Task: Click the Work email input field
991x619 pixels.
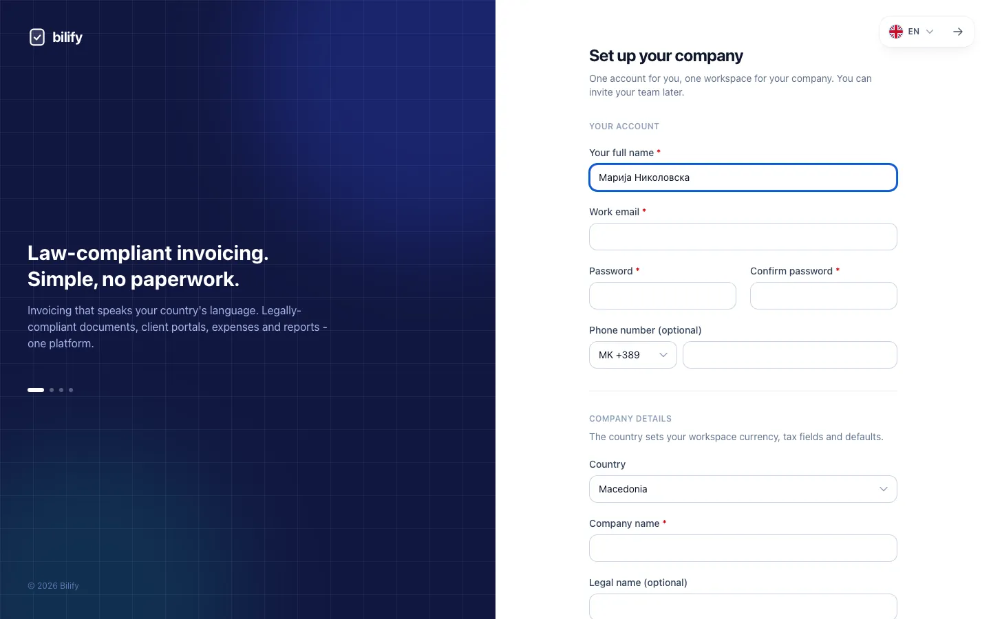Action: pyautogui.click(x=743, y=237)
